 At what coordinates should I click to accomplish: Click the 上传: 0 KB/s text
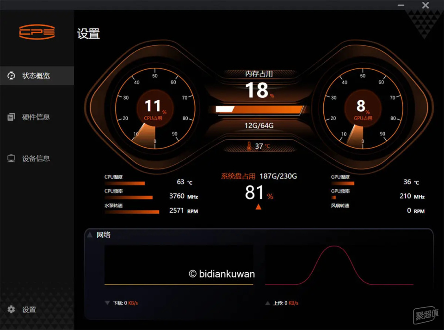[x=286, y=303]
